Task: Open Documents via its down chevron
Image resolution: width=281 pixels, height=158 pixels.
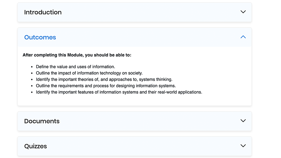Action: (243, 121)
